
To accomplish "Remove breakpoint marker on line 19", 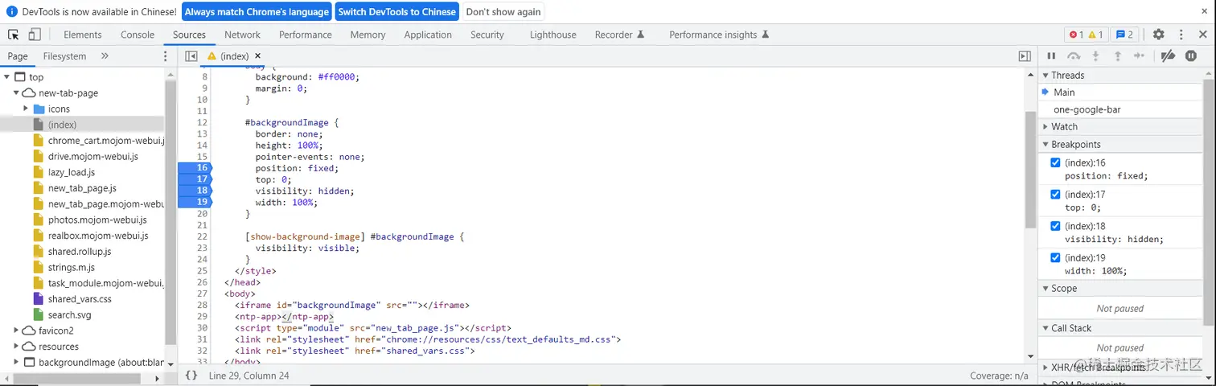I will click(195, 202).
